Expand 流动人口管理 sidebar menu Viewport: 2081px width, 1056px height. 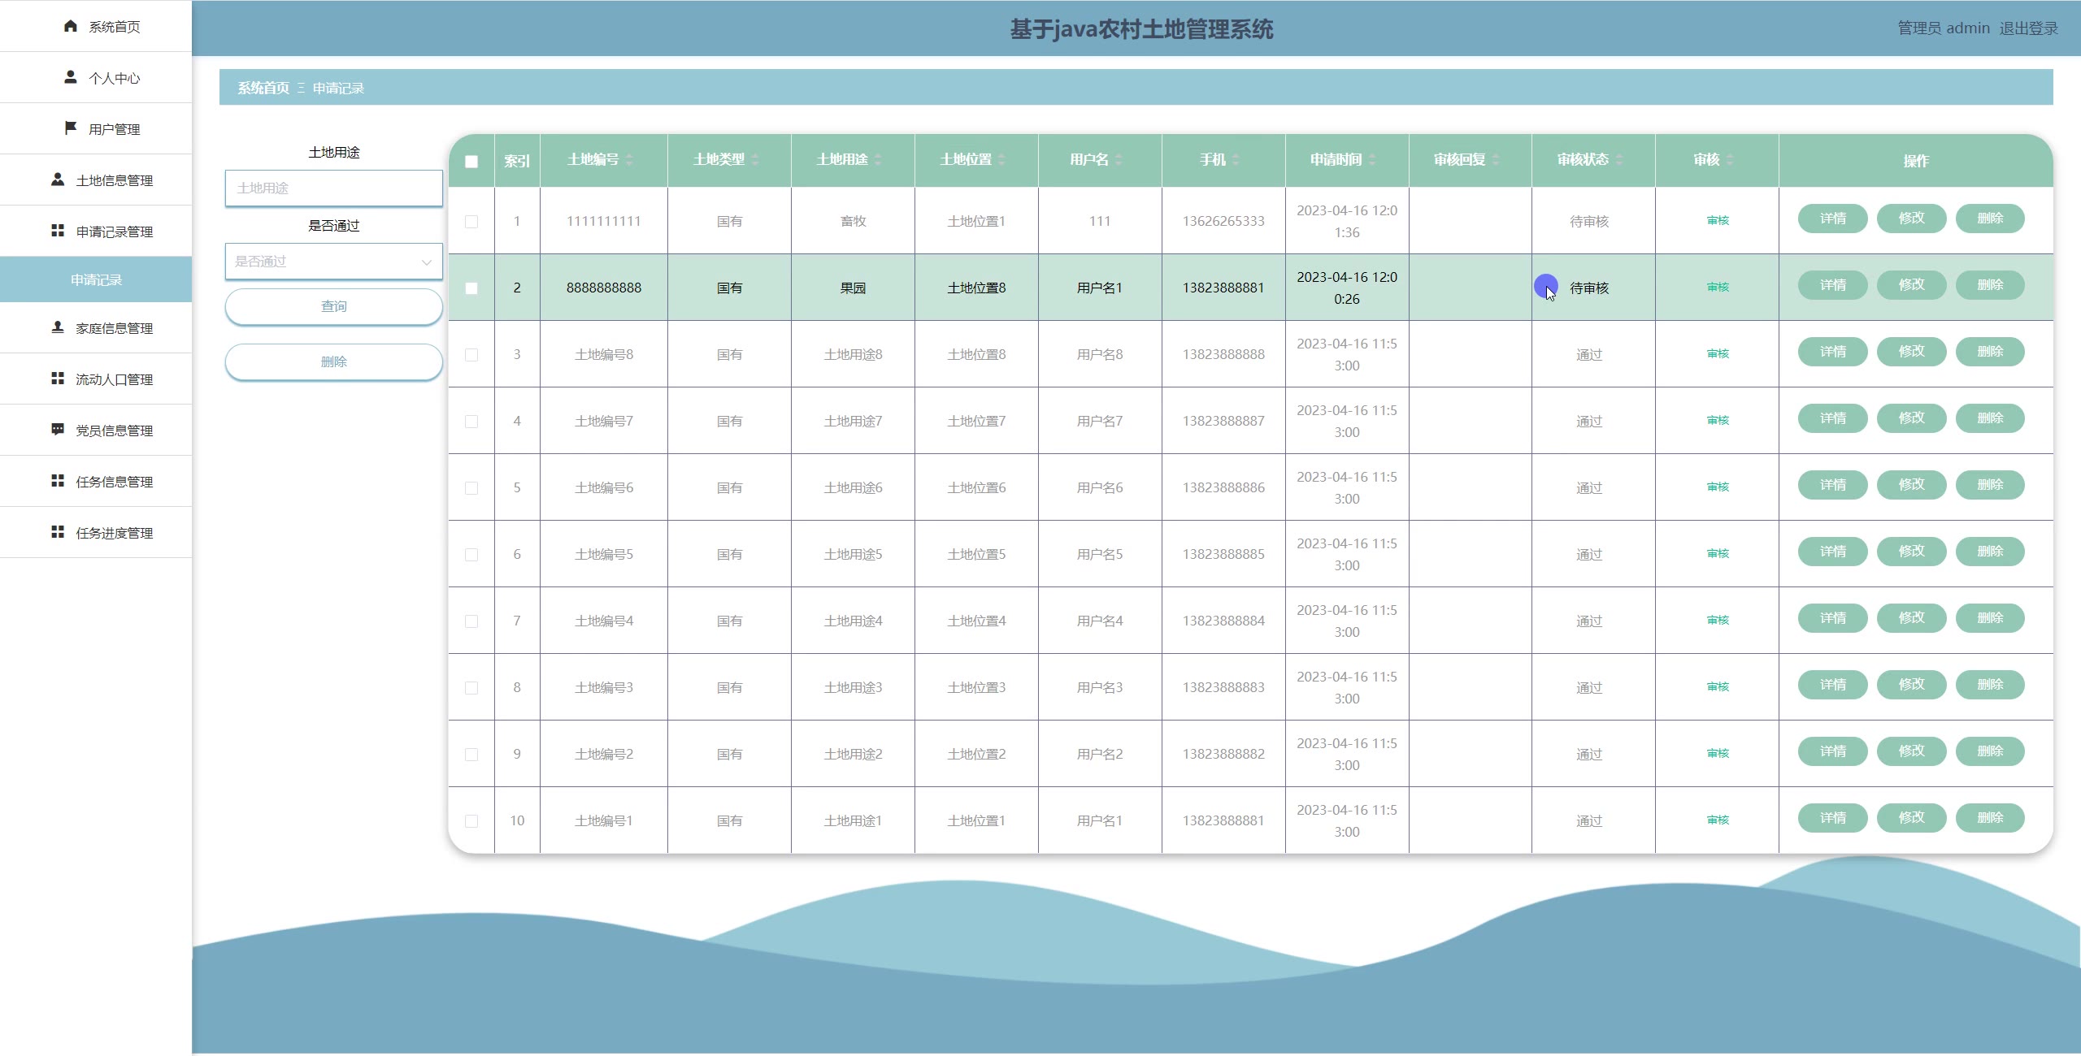(x=96, y=379)
